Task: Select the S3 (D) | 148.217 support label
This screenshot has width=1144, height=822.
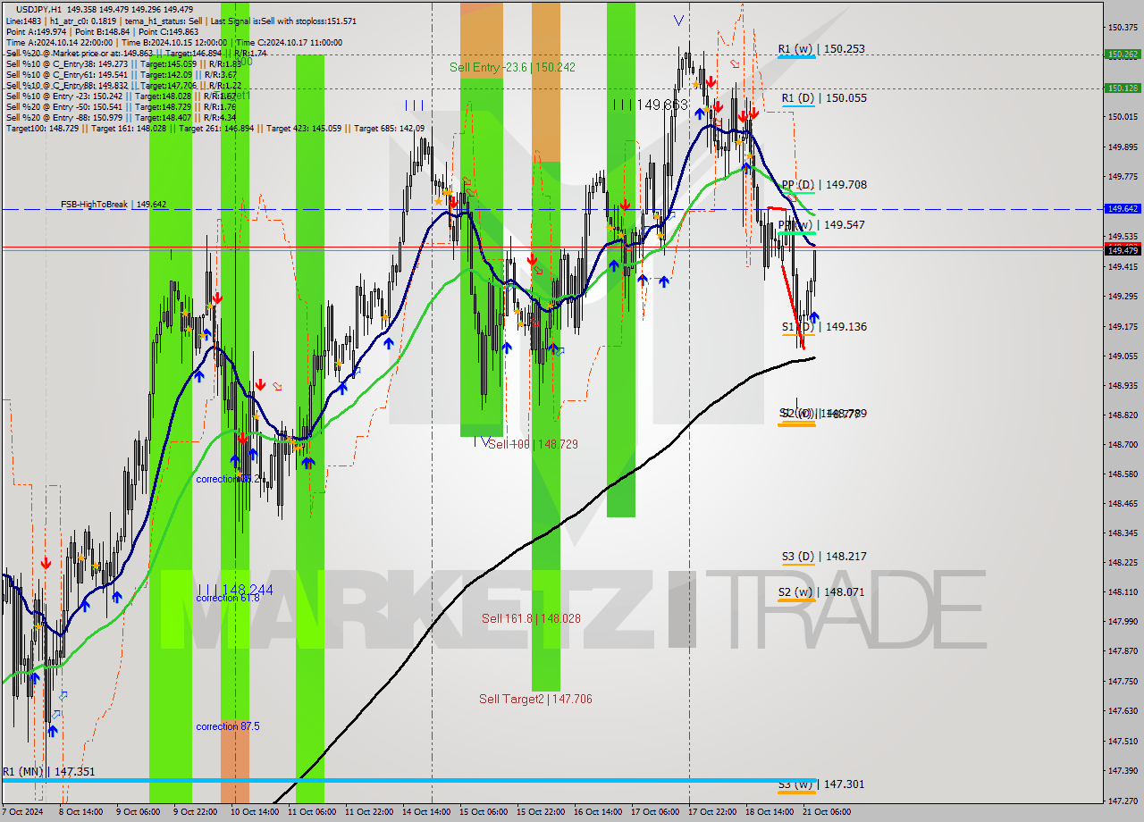Action: pos(823,557)
